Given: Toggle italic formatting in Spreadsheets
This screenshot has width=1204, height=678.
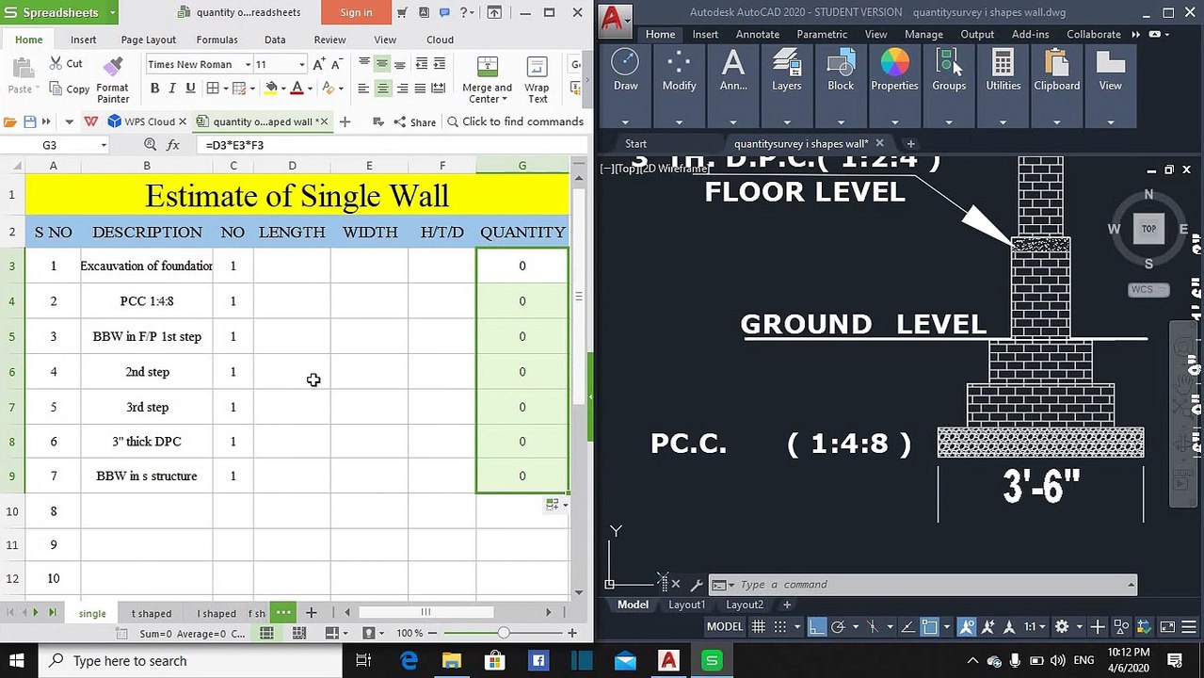Looking at the screenshot, I should pos(172,89).
